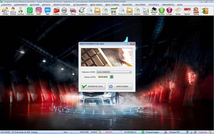Click the Informe a DATA field
214x134 pixels.
102,77
